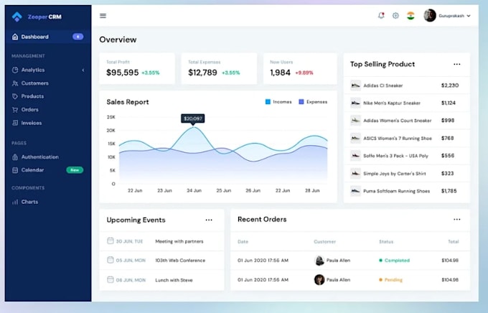
Task: Sort orders by Customer column header
Action: pos(324,242)
